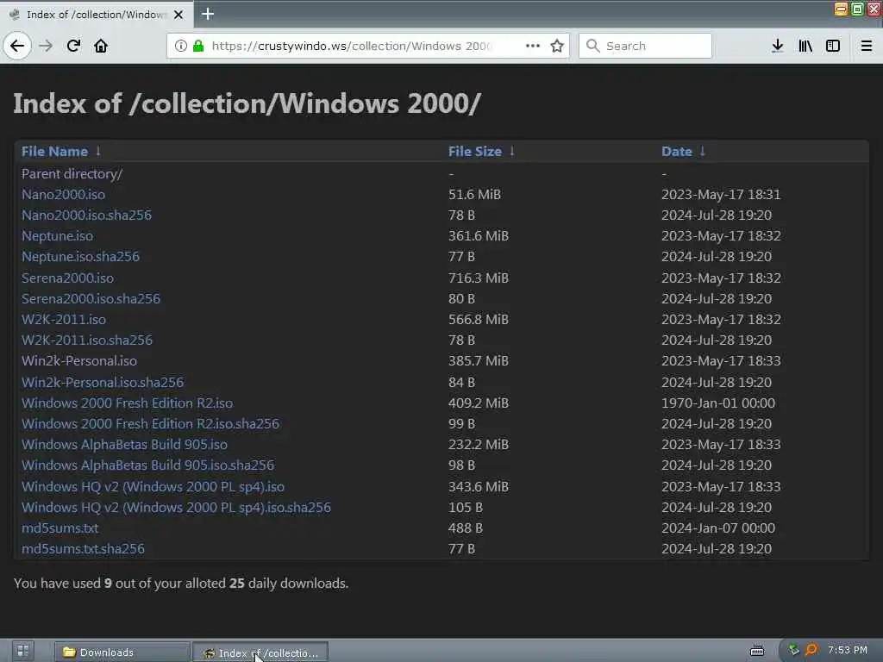Open on-screen keyboard tray icon
The image size is (883, 662).
coord(757,651)
